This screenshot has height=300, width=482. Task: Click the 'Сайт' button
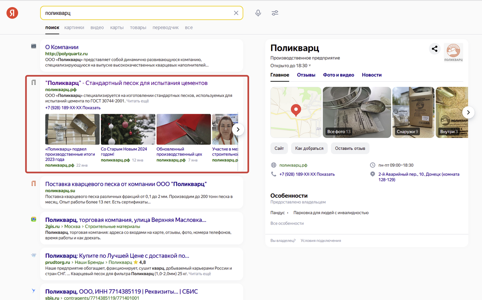pyautogui.click(x=279, y=148)
